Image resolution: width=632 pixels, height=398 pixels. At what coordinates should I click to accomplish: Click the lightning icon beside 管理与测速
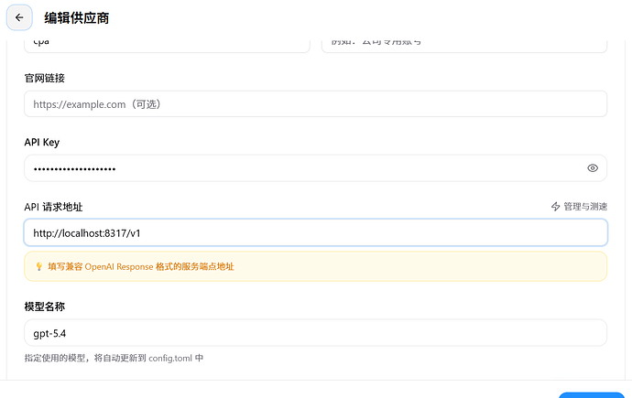[555, 207]
